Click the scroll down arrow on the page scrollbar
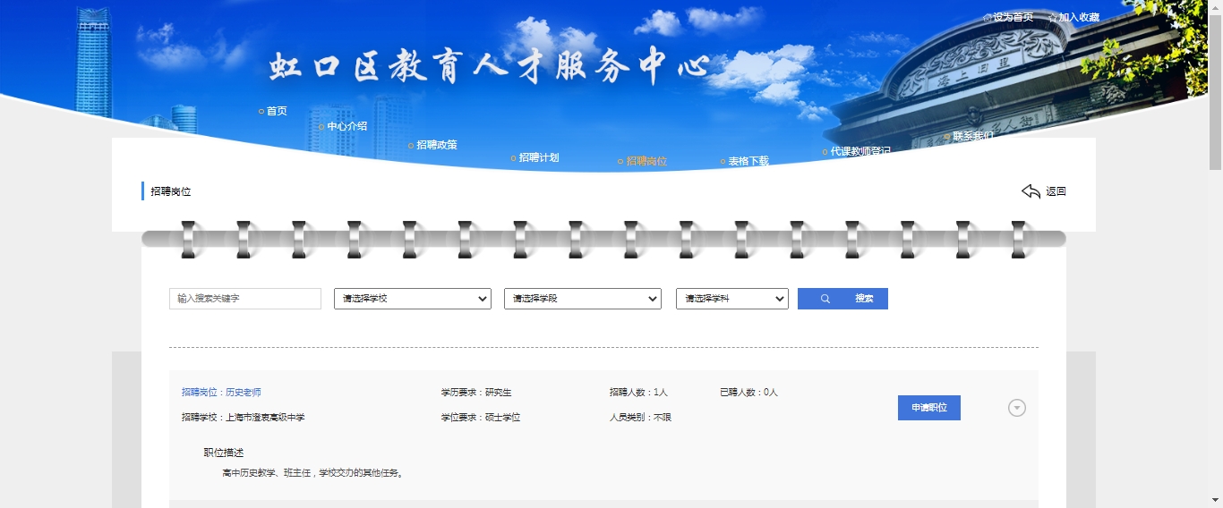The height and width of the screenshot is (508, 1223). coord(1215,500)
